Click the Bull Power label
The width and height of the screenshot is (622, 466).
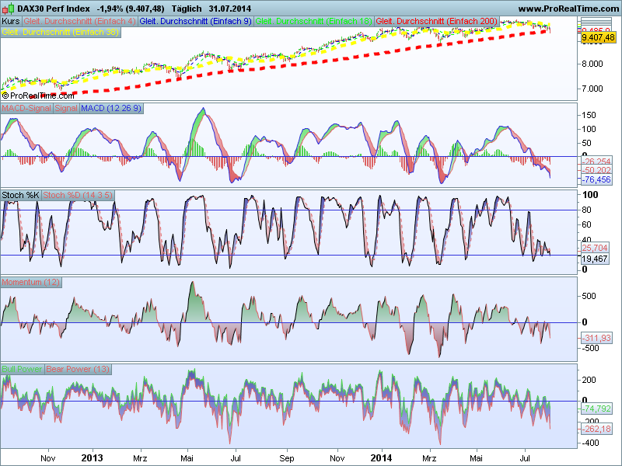coord(22,369)
